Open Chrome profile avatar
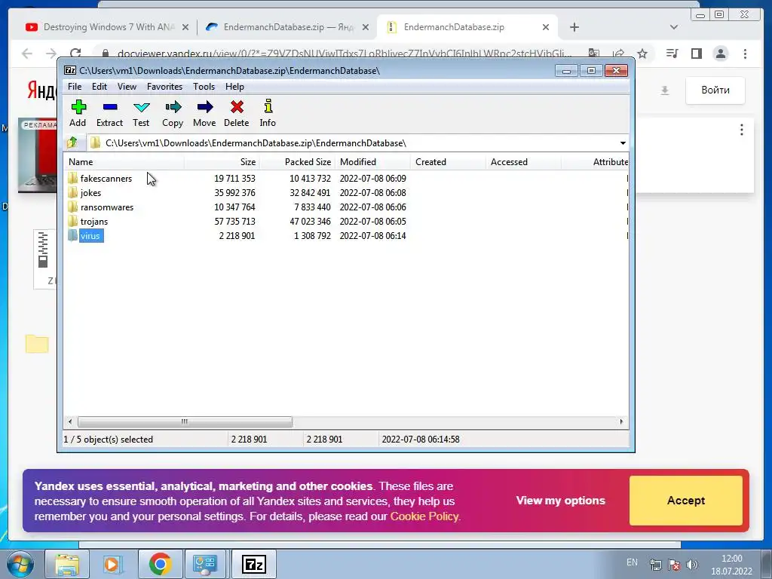 pyautogui.click(x=721, y=54)
